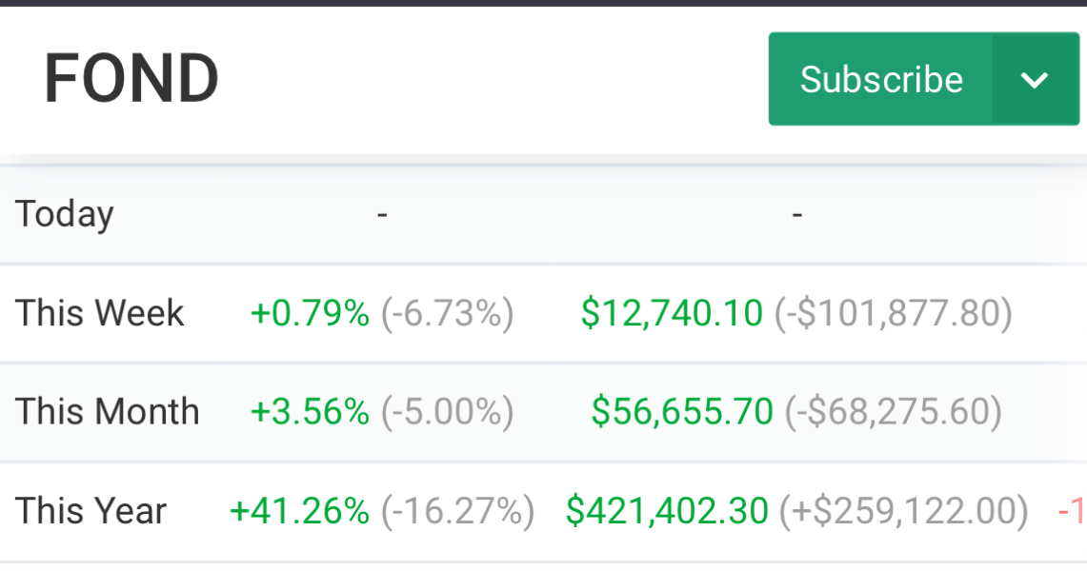Screen dimensions: 1087x571
Task: Select the This Month row label
Action: [x=108, y=412]
